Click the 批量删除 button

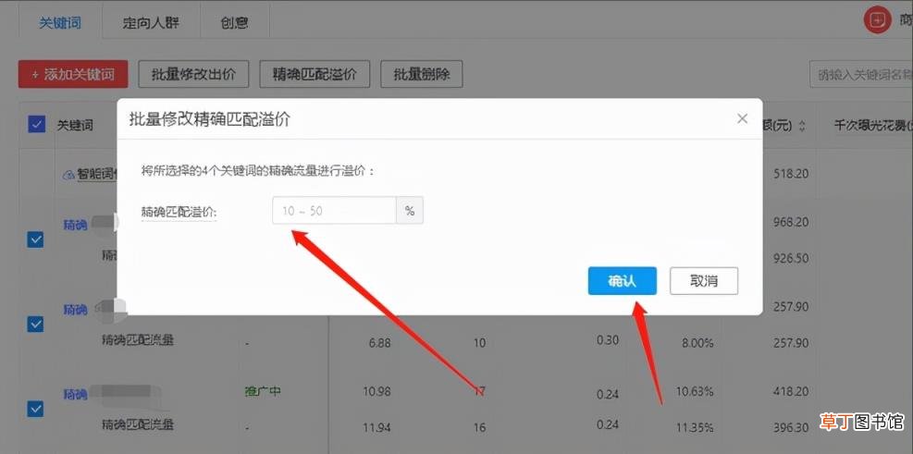[422, 75]
